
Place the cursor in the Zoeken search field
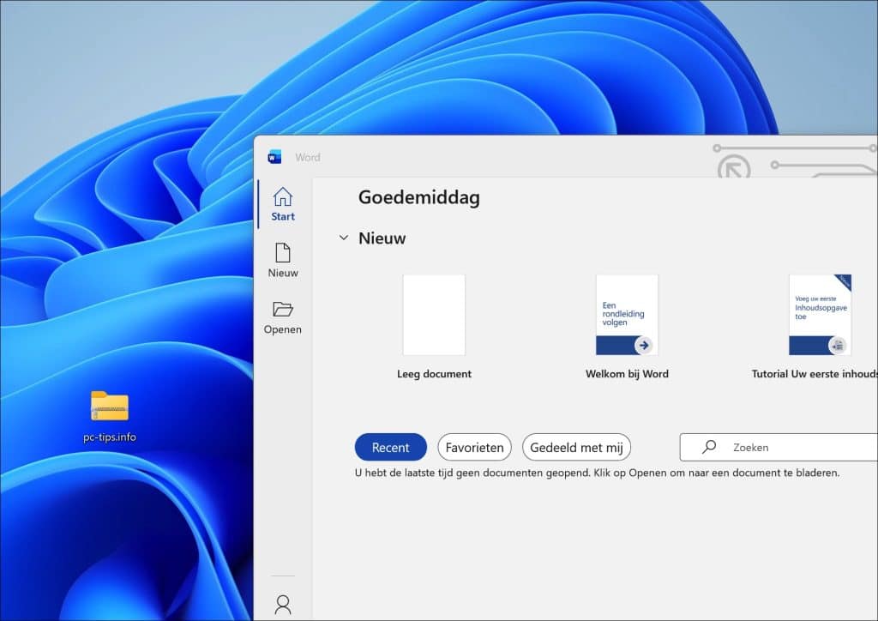763,447
